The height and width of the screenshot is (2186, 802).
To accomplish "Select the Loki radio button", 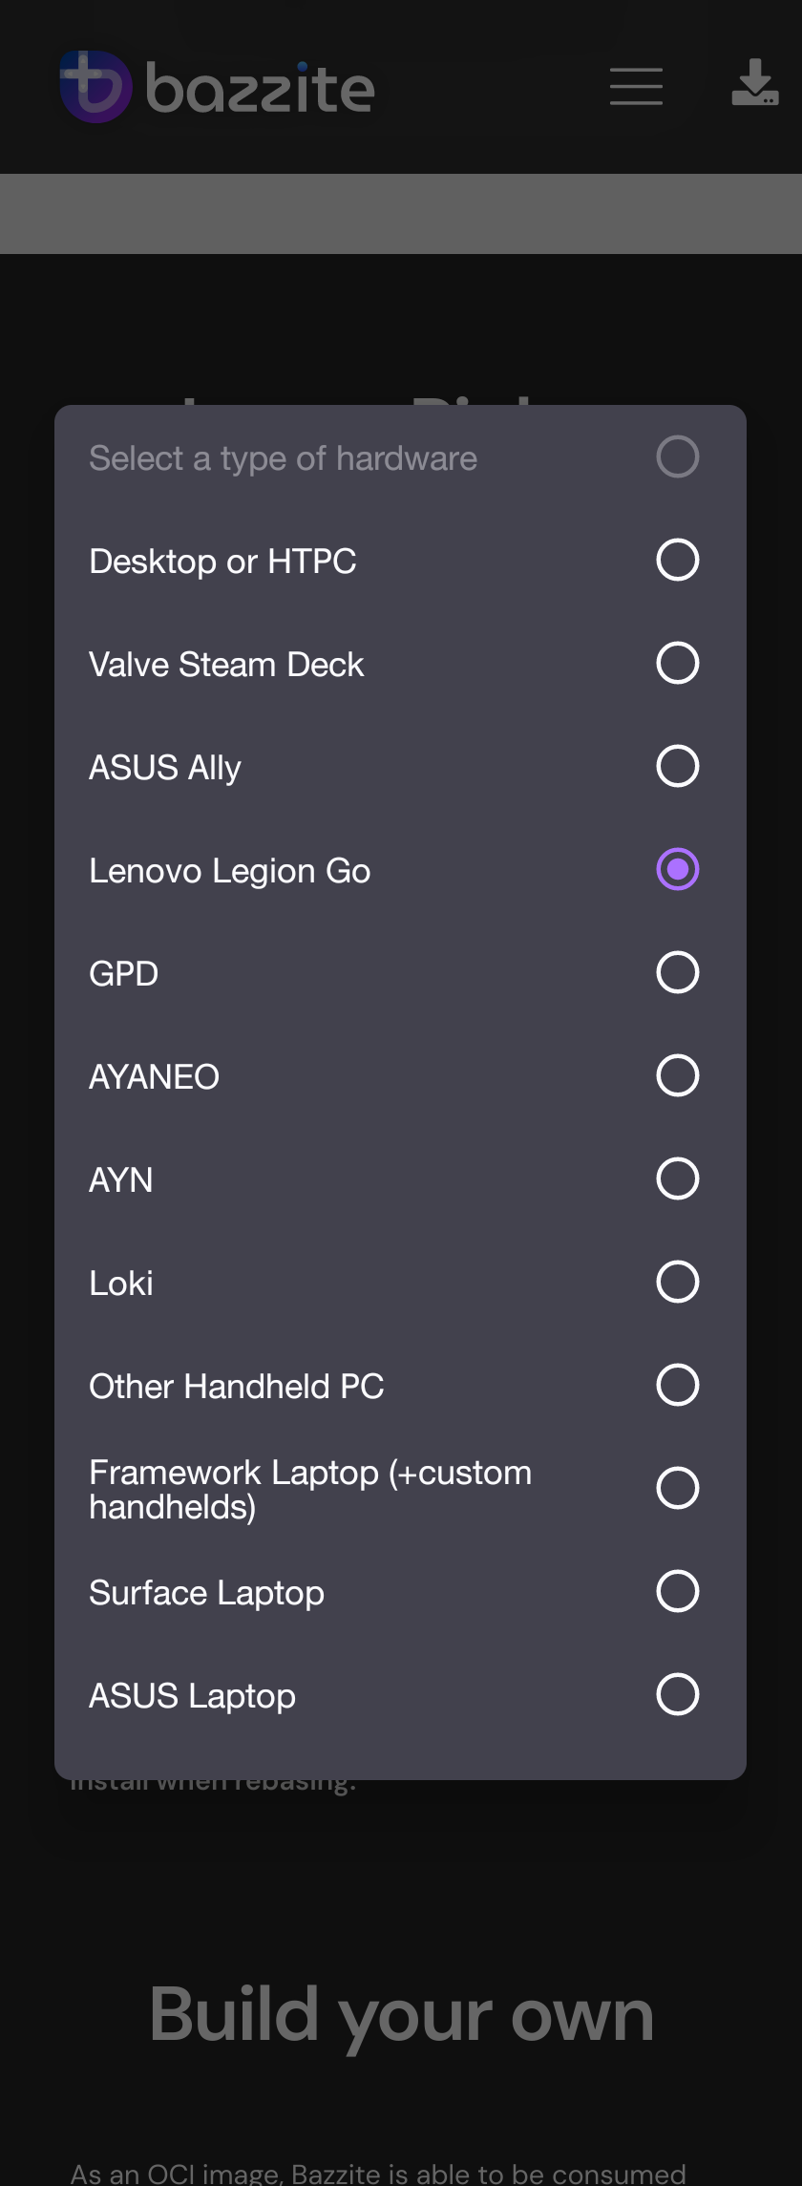I will point(677,1282).
